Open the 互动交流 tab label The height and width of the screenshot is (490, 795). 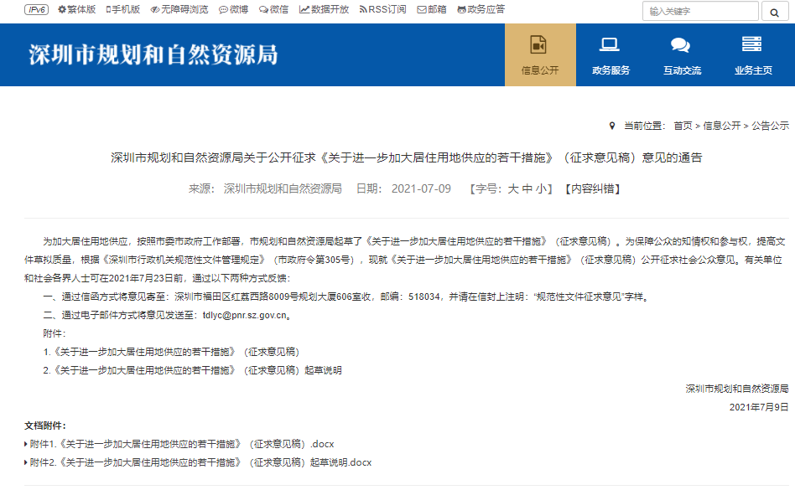click(683, 70)
